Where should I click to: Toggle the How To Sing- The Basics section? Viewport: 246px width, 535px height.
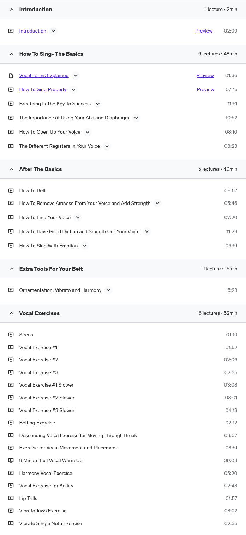click(x=123, y=54)
